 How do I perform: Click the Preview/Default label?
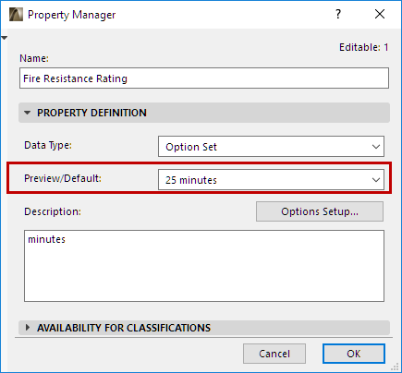pos(63,178)
